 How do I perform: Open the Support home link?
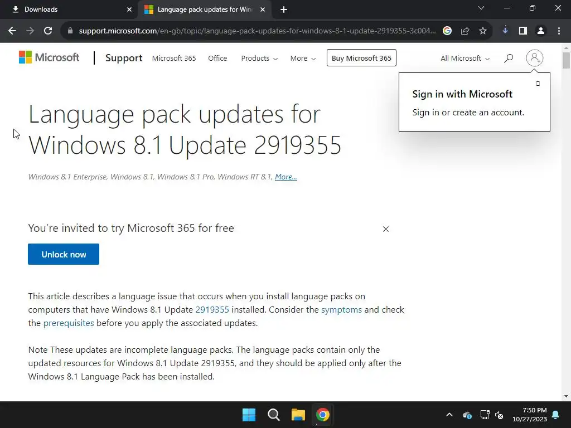coord(124,58)
